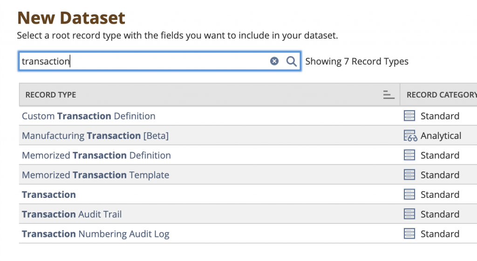Select the Transaction record type

(x=49, y=195)
